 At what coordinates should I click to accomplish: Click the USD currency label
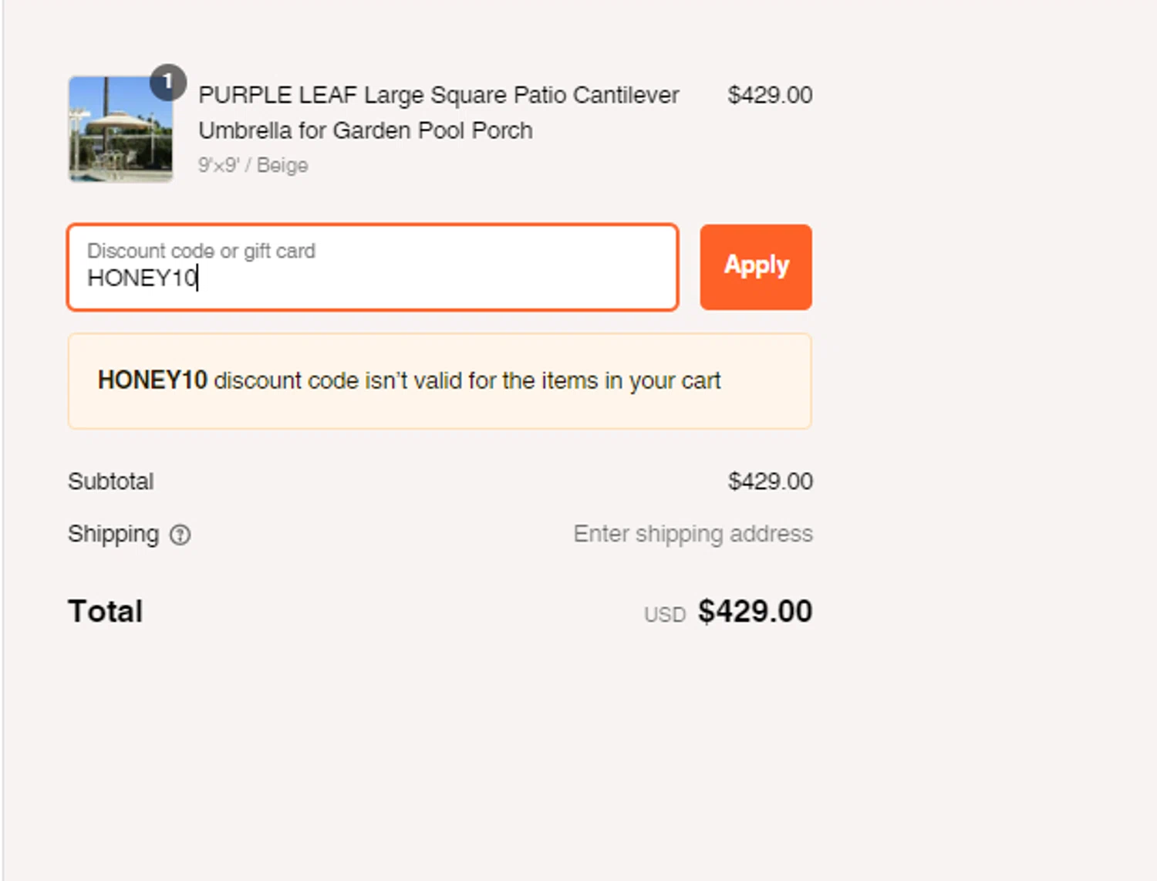[664, 615]
